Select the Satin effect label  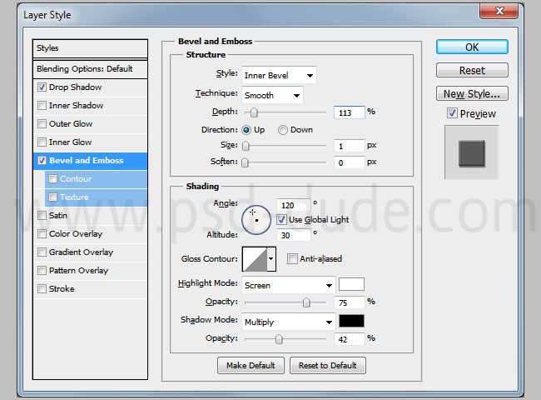coord(58,215)
